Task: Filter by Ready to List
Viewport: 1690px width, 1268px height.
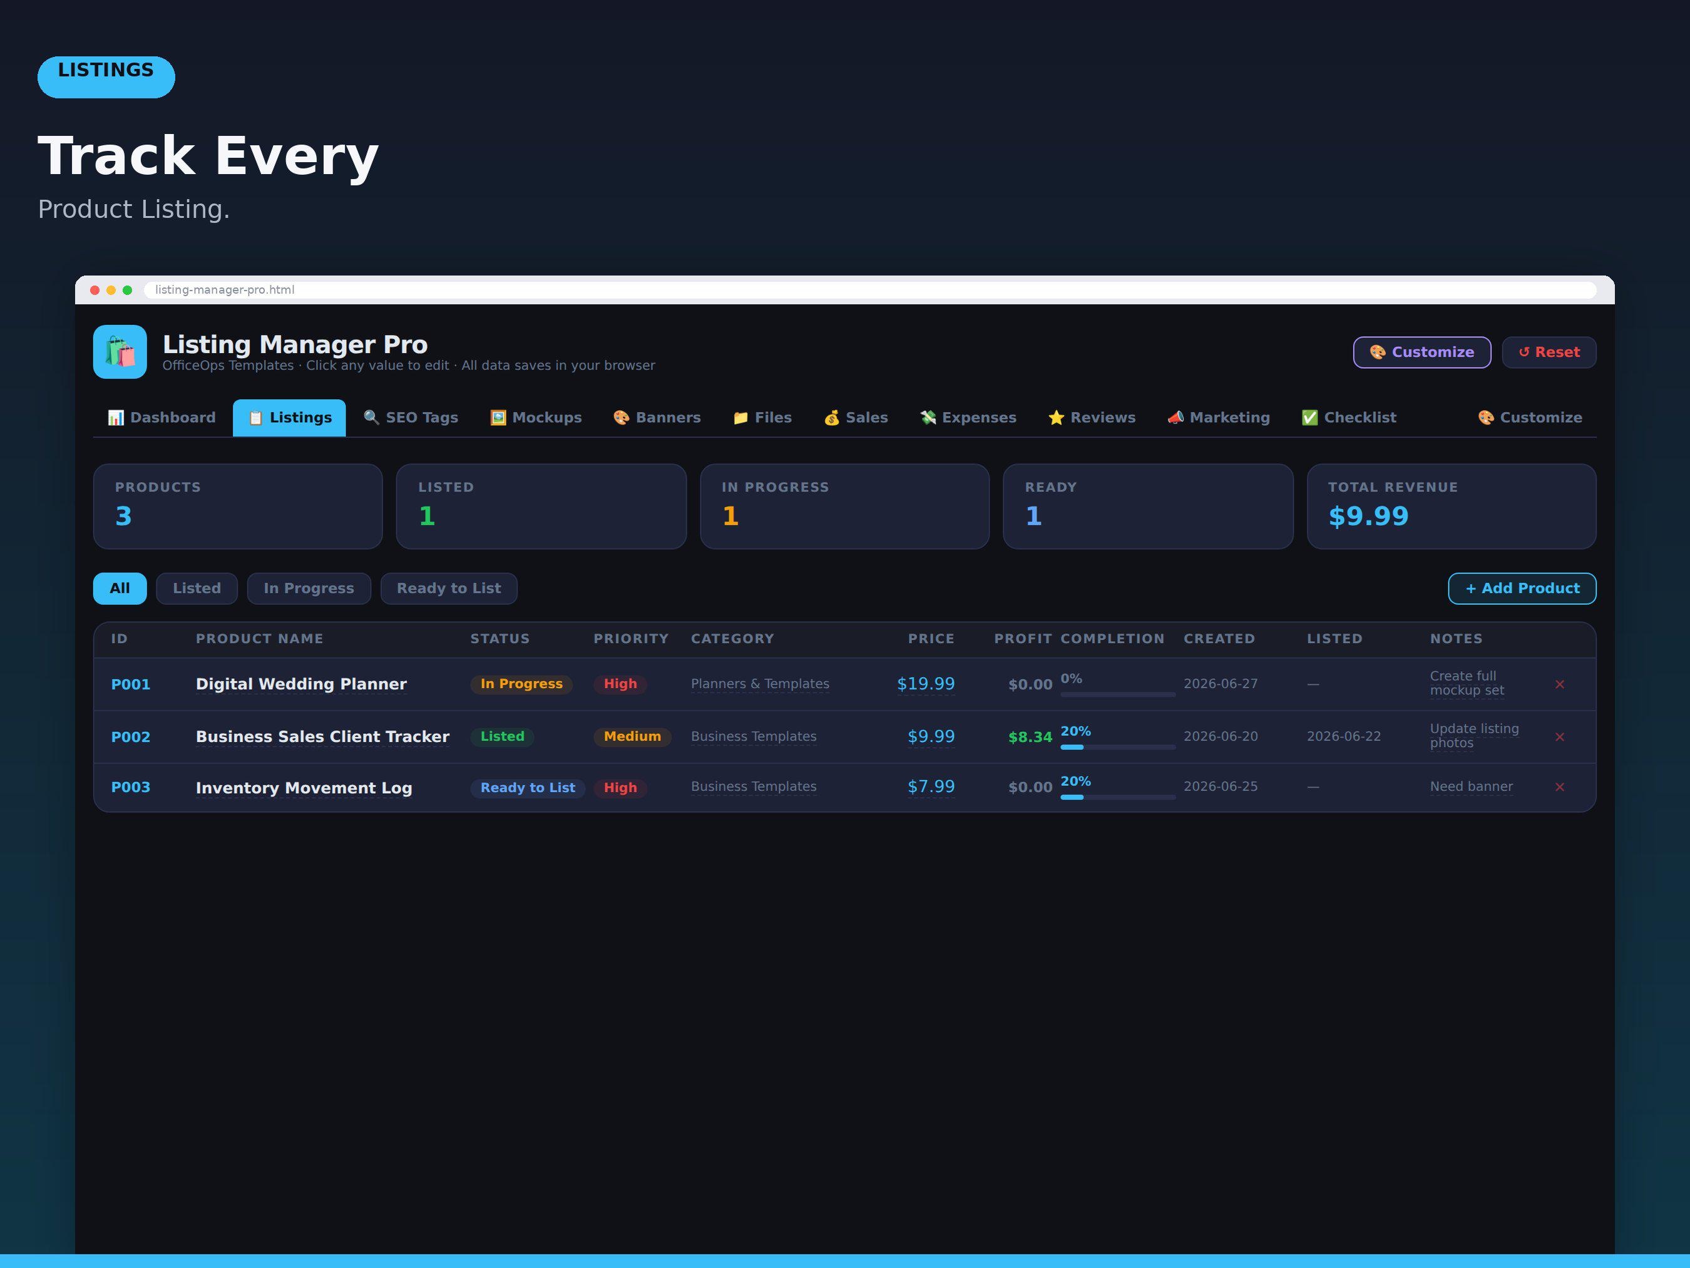Action: click(x=449, y=589)
